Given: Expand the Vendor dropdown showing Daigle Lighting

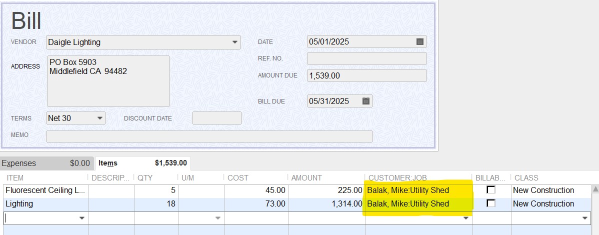Looking at the screenshot, I should point(235,42).
